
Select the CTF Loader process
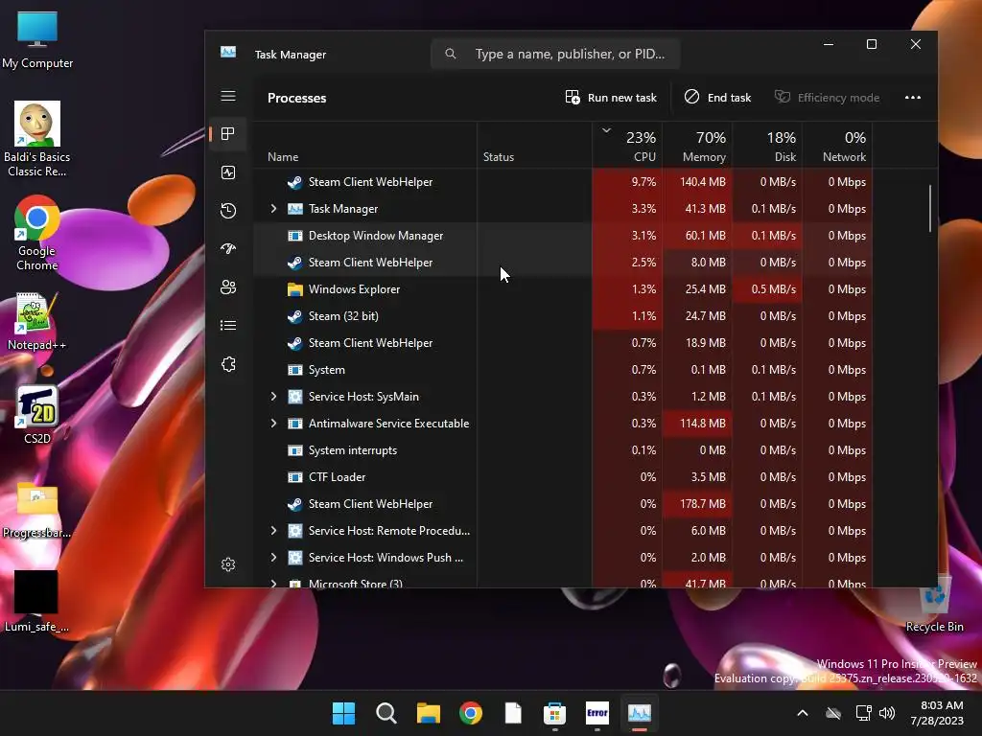coord(563,477)
